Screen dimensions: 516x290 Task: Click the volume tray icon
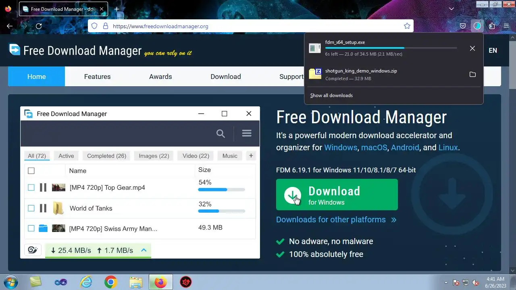click(475, 282)
